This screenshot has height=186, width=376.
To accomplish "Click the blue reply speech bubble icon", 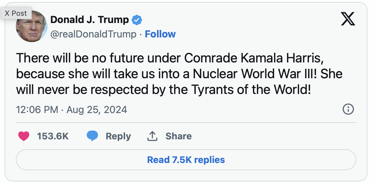I will click(92, 136).
